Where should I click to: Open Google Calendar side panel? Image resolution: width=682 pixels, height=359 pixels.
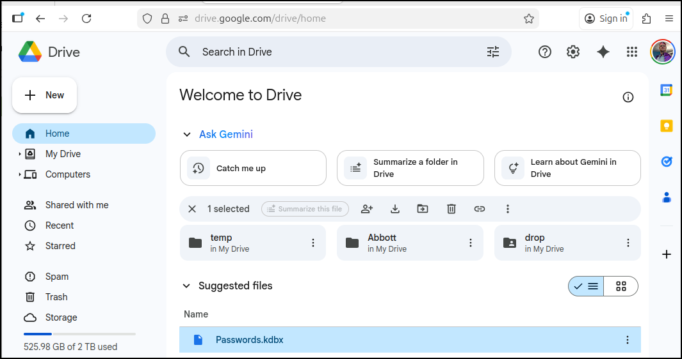pos(667,90)
